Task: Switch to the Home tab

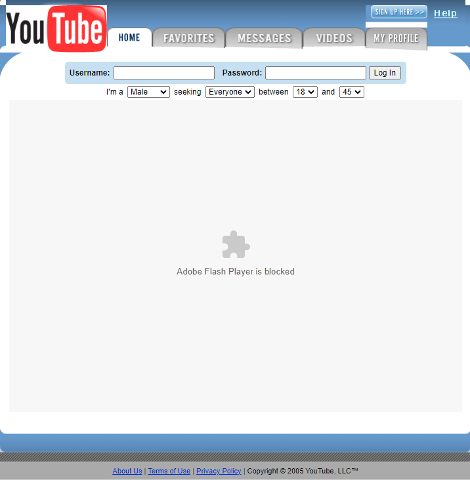Action: click(x=129, y=38)
